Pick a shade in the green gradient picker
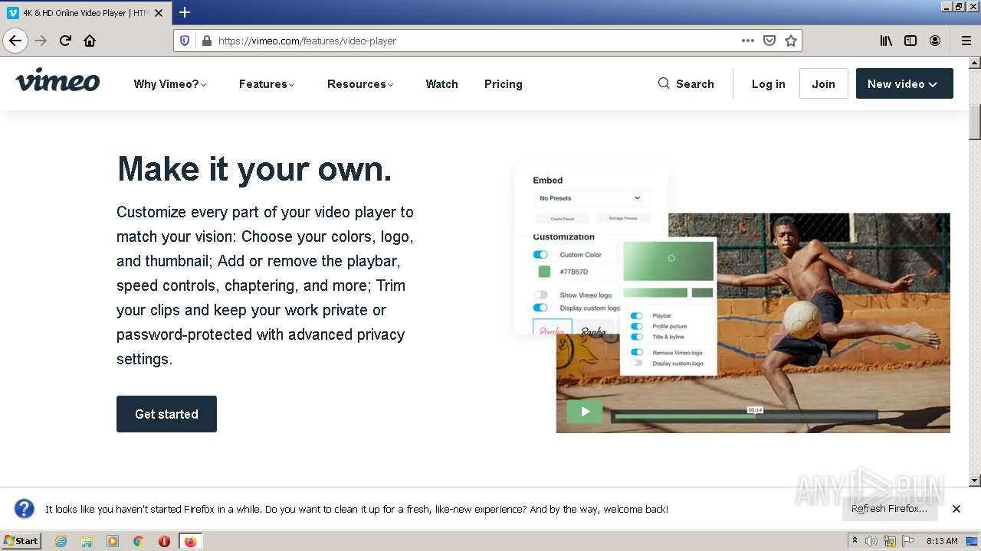 click(668, 262)
